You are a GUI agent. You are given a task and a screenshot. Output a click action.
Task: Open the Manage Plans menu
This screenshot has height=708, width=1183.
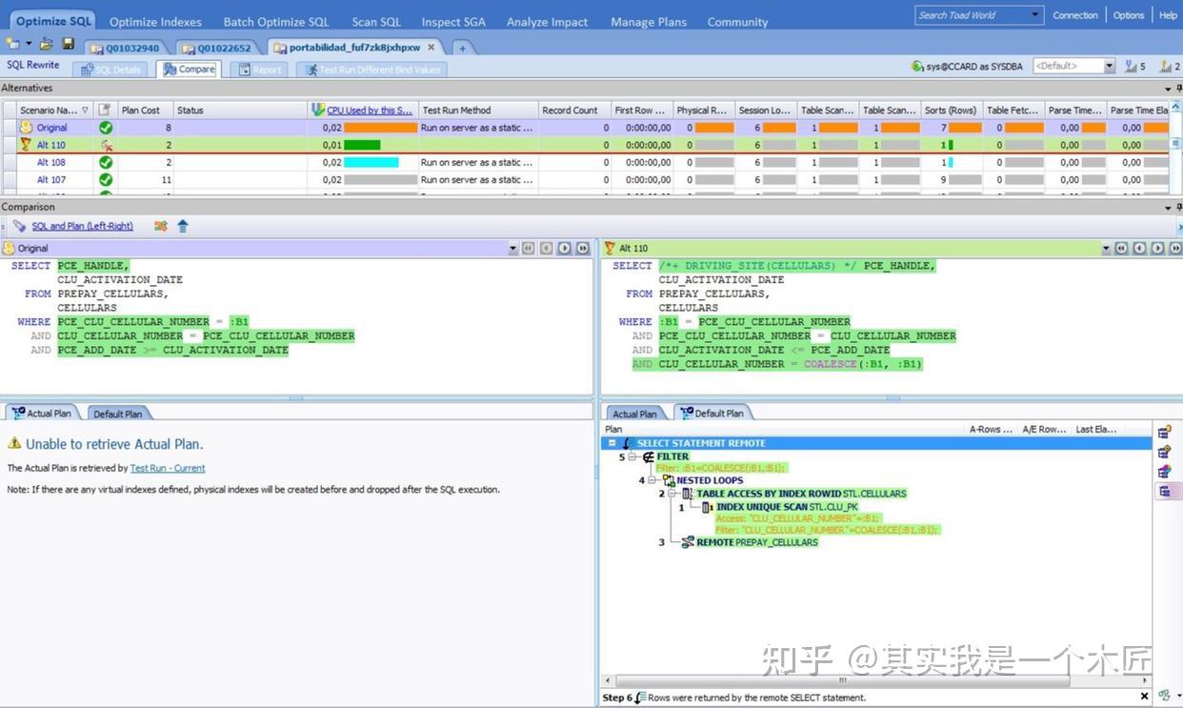[648, 21]
